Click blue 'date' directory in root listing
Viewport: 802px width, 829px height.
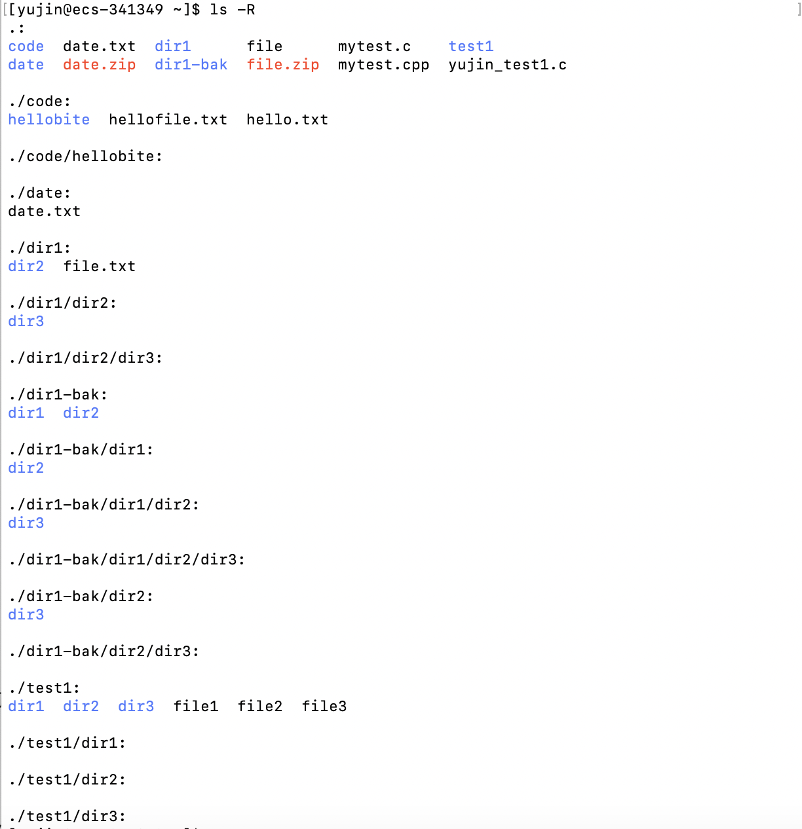click(x=26, y=65)
